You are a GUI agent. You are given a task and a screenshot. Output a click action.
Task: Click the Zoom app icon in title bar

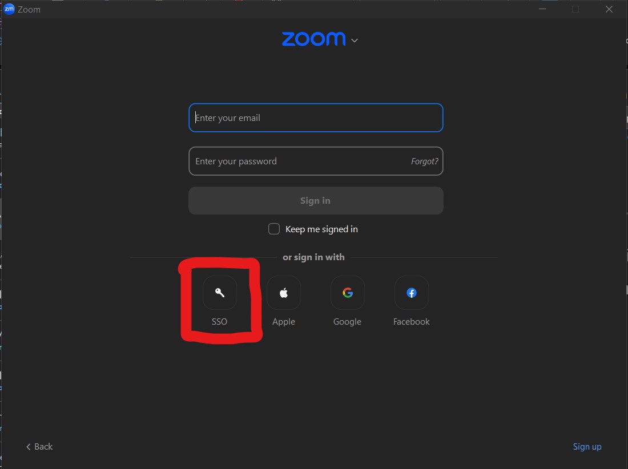[9, 9]
